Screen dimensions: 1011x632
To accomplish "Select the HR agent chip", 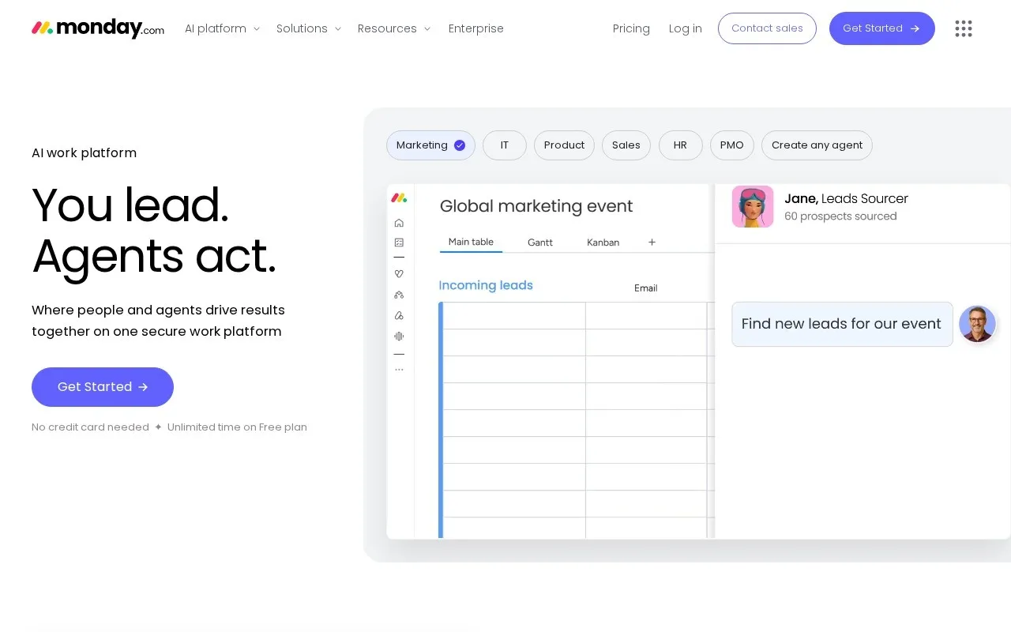I will (x=681, y=145).
